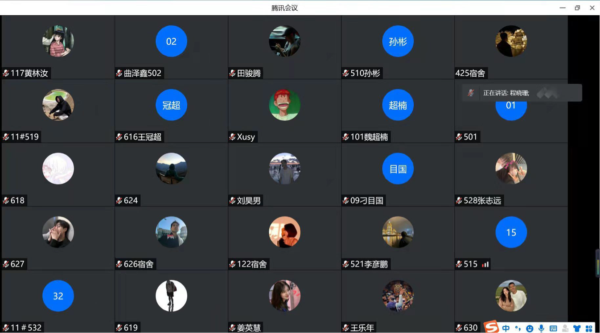Viewport: 600px width, 333px height.
Task: Click the Sogou input method logo
Action: pos(491,327)
